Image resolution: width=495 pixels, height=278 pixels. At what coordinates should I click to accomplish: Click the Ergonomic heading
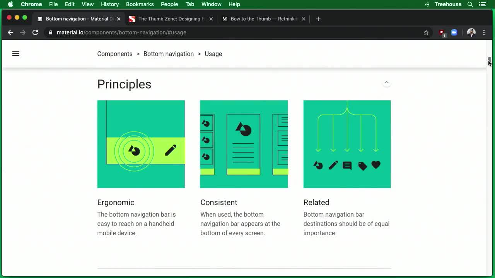[x=116, y=202]
